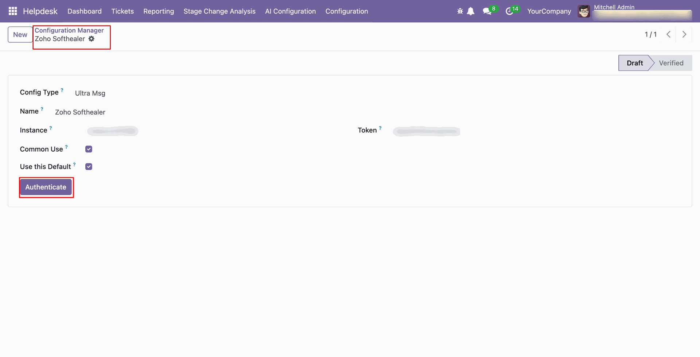Viewport: 700px width, 357px height.
Task: Click the Name field Zoho Softhealer
Action: (x=80, y=112)
